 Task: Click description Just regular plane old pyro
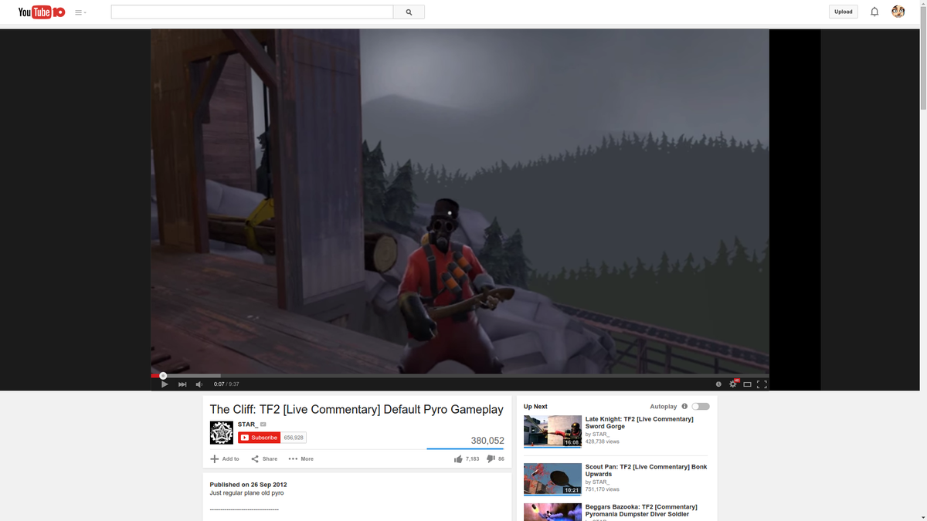point(246,492)
